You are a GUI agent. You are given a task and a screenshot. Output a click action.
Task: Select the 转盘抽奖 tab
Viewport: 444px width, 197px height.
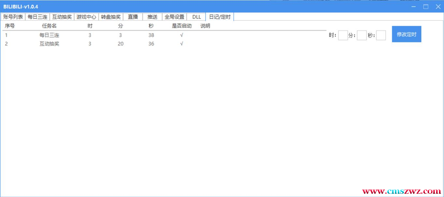tap(111, 17)
